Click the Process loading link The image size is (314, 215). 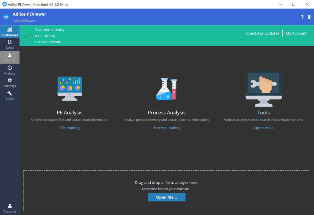pos(167,128)
